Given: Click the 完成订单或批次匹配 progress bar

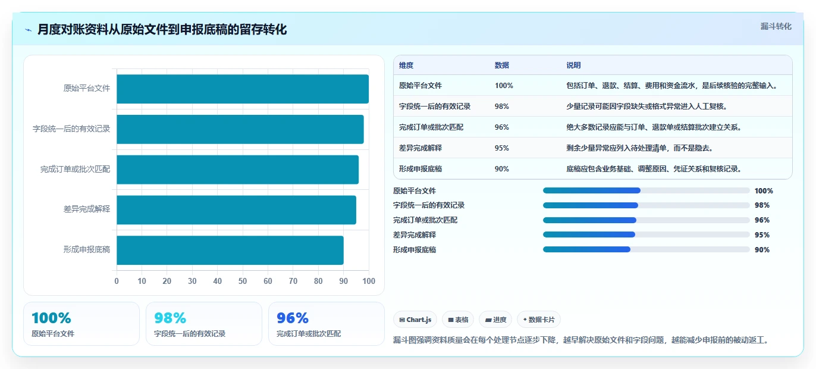Looking at the screenshot, I should pyautogui.click(x=646, y=220).
